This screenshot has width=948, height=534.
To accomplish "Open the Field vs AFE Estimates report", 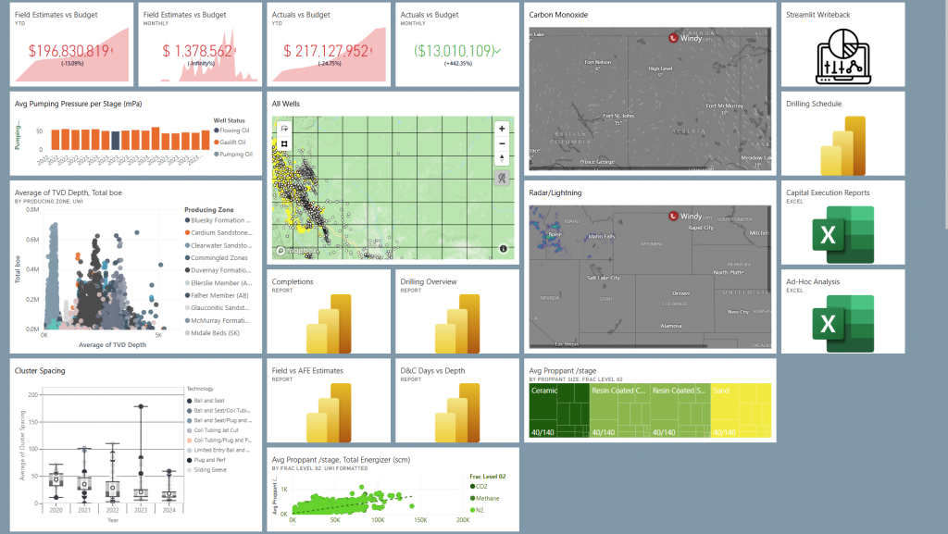I will click(329, 411).
